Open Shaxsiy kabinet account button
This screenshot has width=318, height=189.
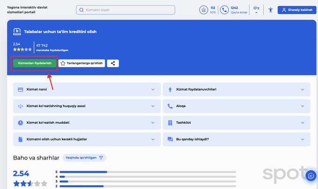[x=296, y=10]
